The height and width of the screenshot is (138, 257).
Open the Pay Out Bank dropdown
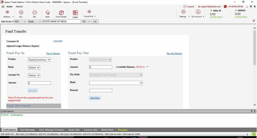point(116,83)
